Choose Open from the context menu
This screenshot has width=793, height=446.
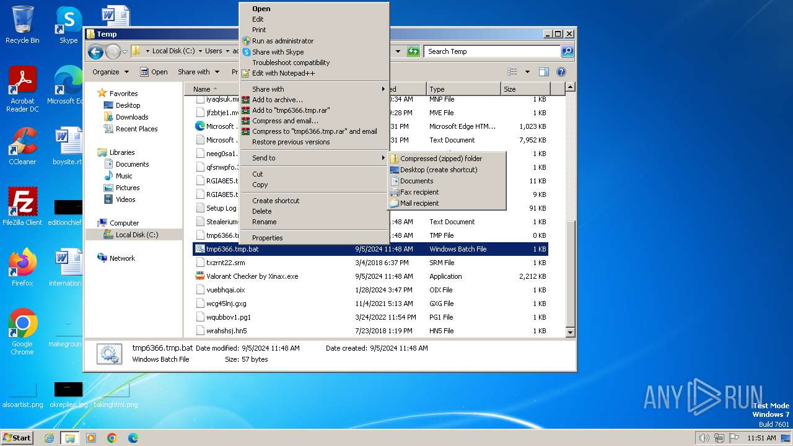(x=315, y=9)
